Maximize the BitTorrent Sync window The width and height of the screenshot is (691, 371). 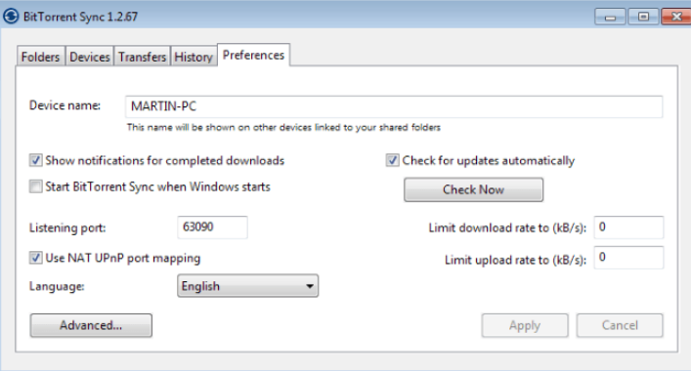pos(643,17)
